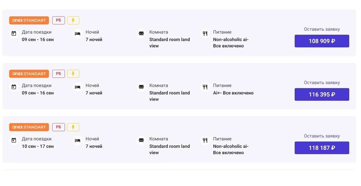The height and width of the screenshot is (186, 361).
Task: Click Оставить заявку label above 108 909 ₽
Action: 322,29
